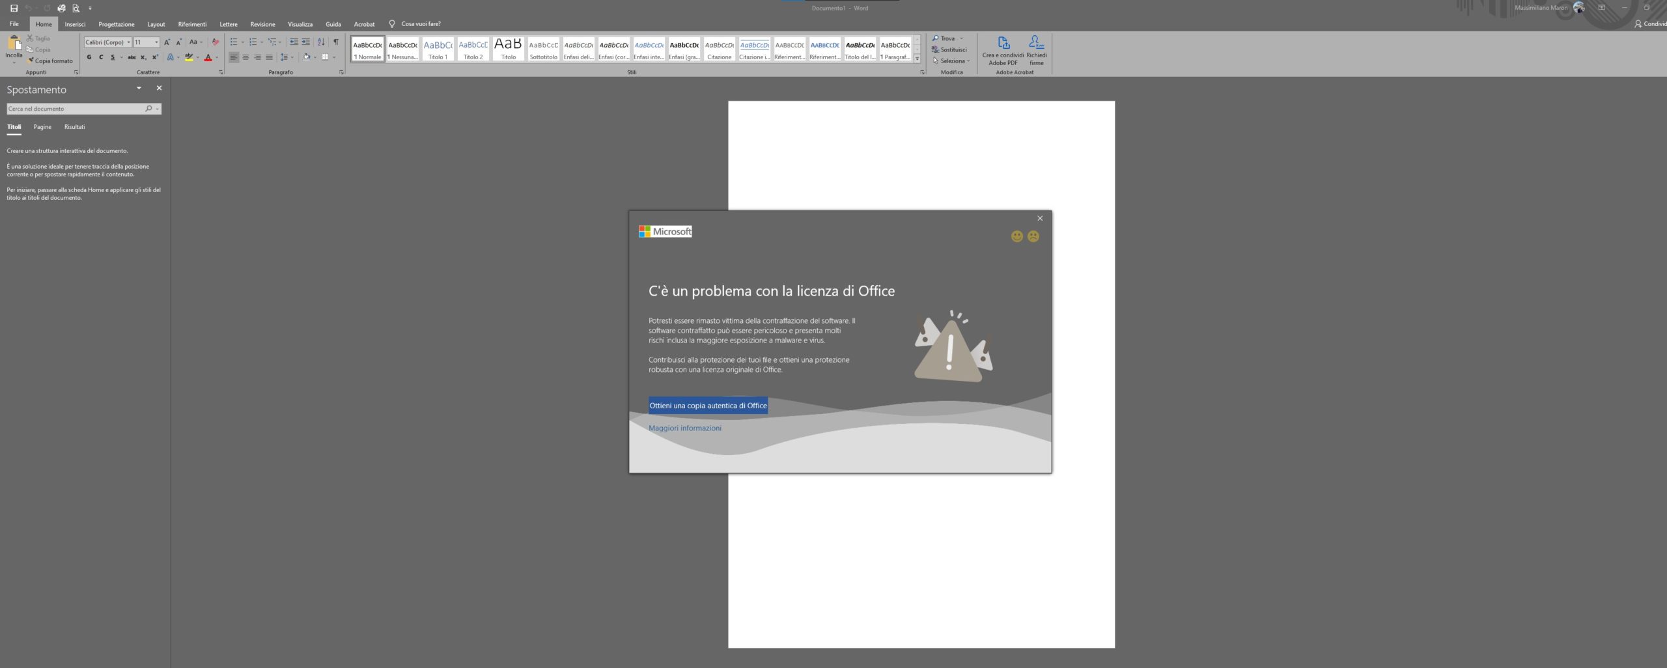Click the Maggiori informazioni link
The image size is (1667, 668).
coord(685,428)
